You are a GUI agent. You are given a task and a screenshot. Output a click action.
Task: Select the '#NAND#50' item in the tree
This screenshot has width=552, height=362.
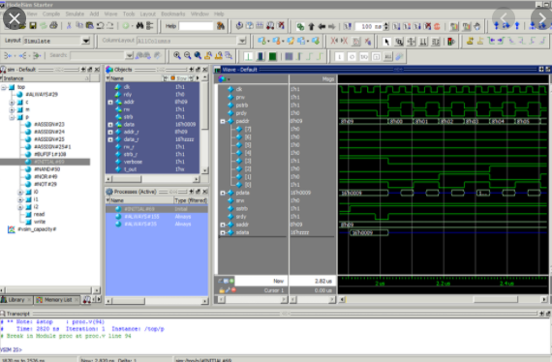tap(47, 169)
